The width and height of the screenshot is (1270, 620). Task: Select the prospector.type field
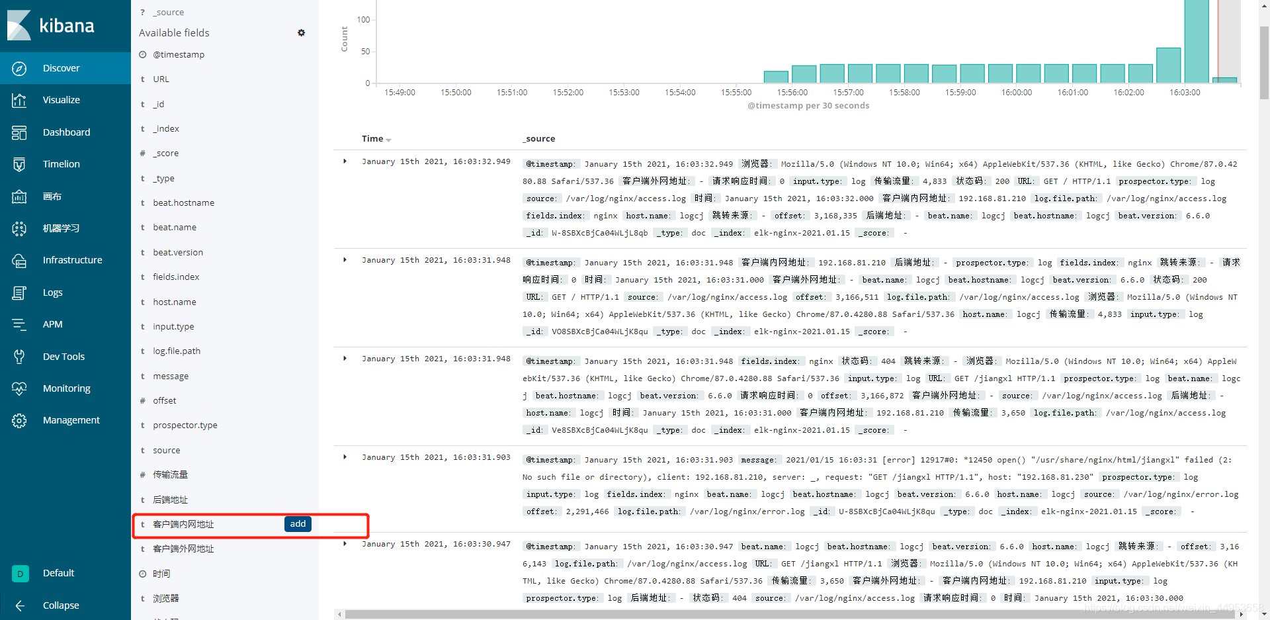[185, 425]
